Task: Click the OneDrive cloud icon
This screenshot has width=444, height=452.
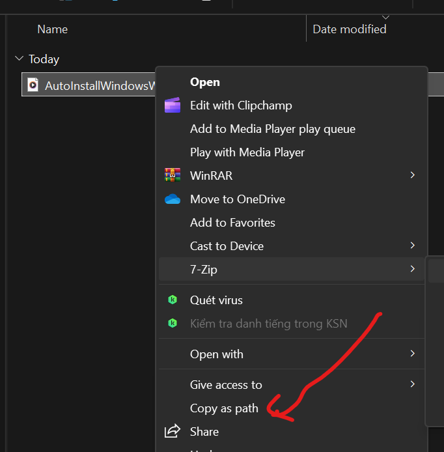Action: (173, 199)
